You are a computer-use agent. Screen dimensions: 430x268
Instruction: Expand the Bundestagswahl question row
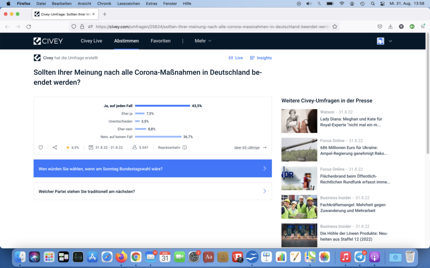tap(152, 169)
